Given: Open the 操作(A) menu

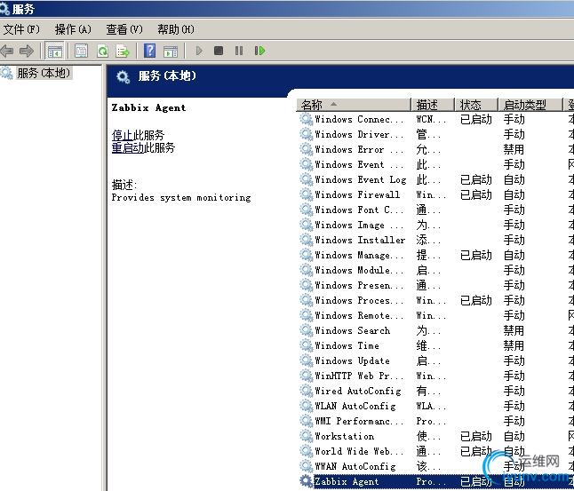Looking at the screenshot, I should [x=73, y=29].
